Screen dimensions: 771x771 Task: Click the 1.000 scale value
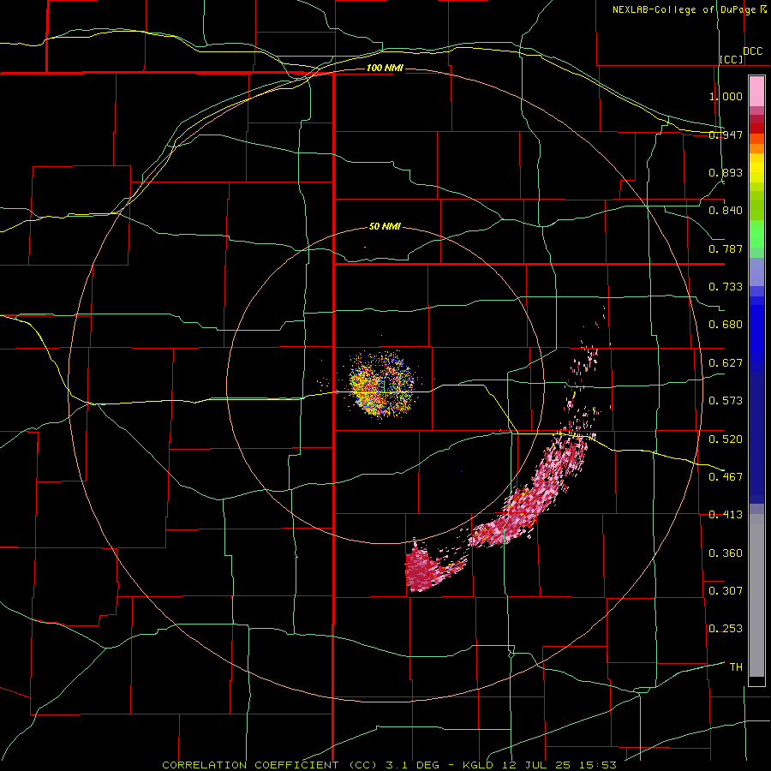(x=726, y=96)
